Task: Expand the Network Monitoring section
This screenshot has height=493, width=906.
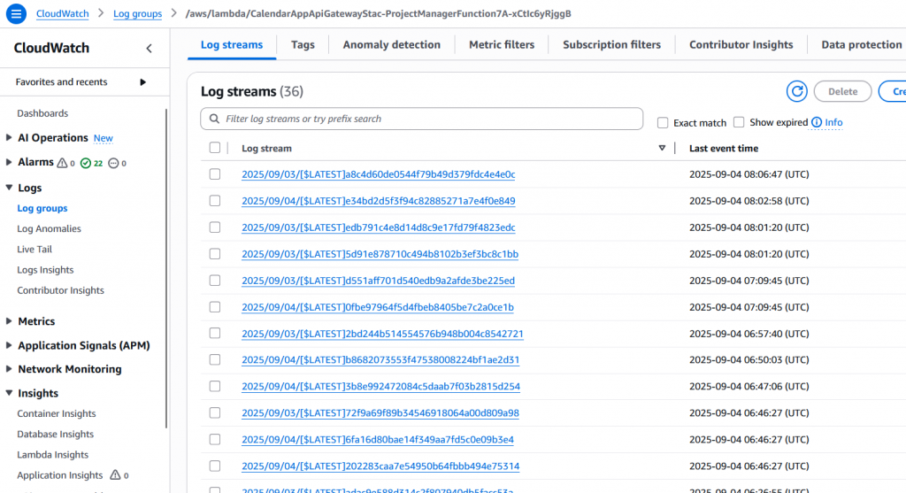Action: [9, 369]
